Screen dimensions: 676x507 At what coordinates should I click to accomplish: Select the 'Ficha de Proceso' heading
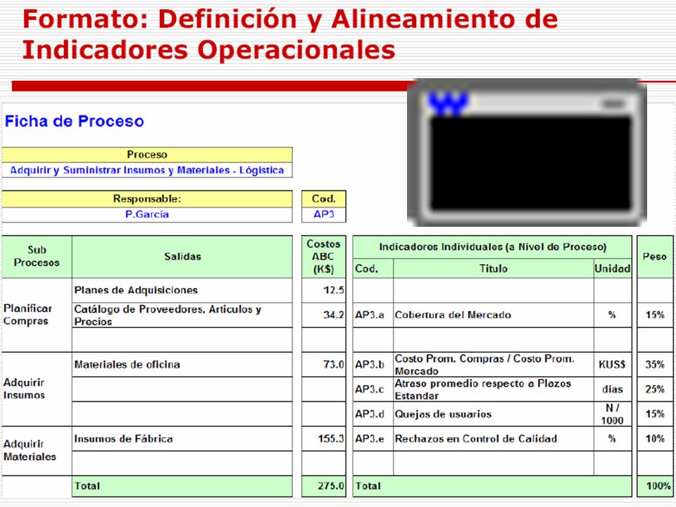coord(74,121)
